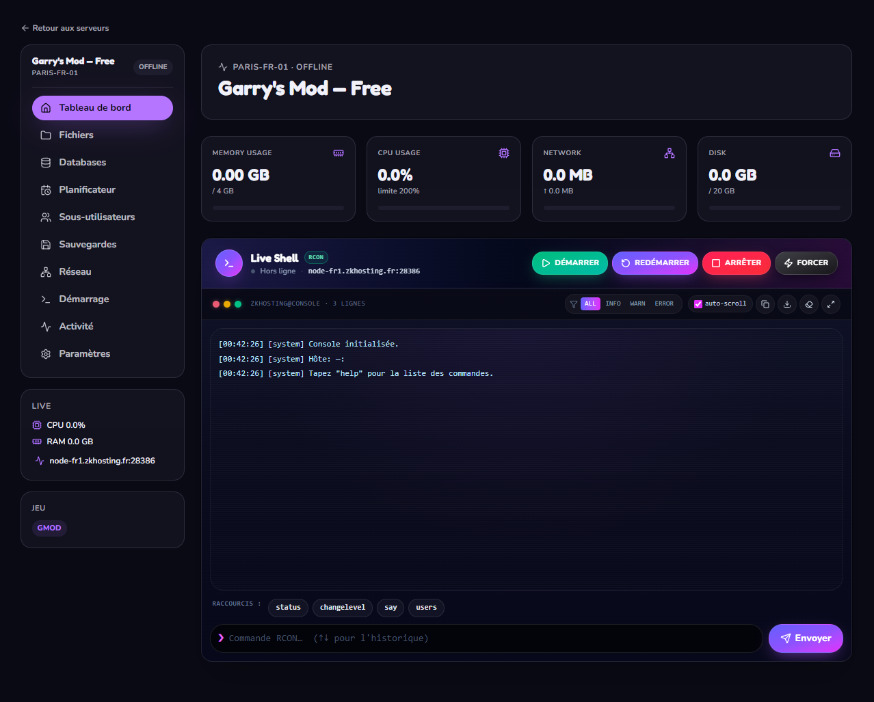The width and height of the screenshot is (874, 702).
Task: Go to Réseau settings
Action: [x=103, y=272]
